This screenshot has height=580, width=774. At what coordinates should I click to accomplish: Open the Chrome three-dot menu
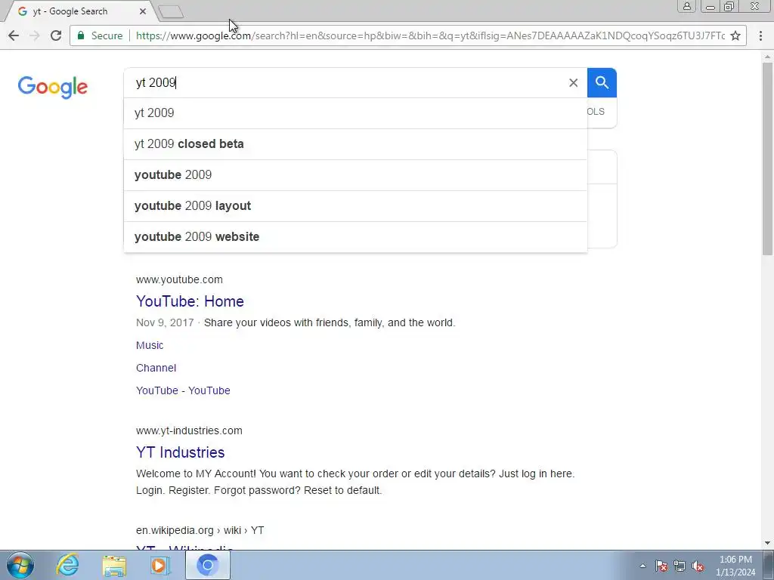pos(760,35)
